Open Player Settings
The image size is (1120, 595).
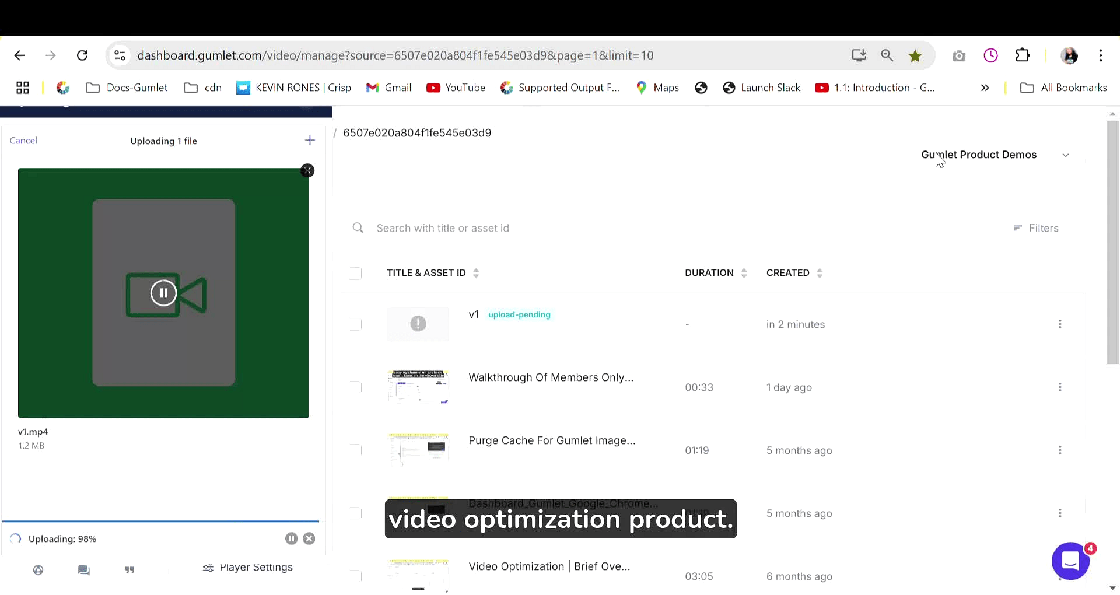pyautogui.click(x=247, y=567)
